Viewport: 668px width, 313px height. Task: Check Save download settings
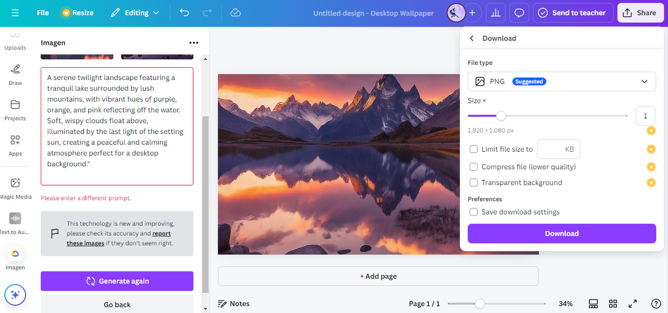coord(474,212)
